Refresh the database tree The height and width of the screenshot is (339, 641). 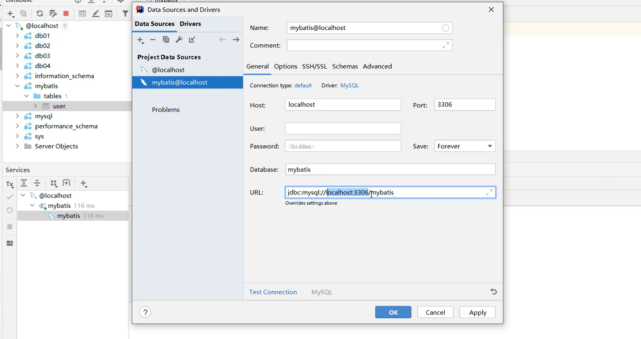coord(40,13)
